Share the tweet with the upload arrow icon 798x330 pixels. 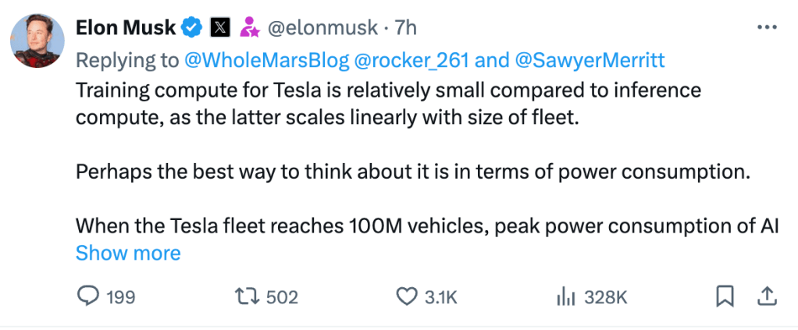click(766, 296)
